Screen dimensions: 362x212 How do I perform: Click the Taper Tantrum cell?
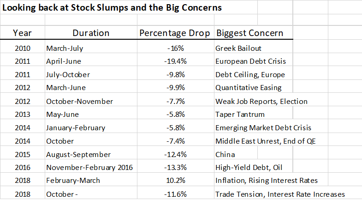[237, 115]
